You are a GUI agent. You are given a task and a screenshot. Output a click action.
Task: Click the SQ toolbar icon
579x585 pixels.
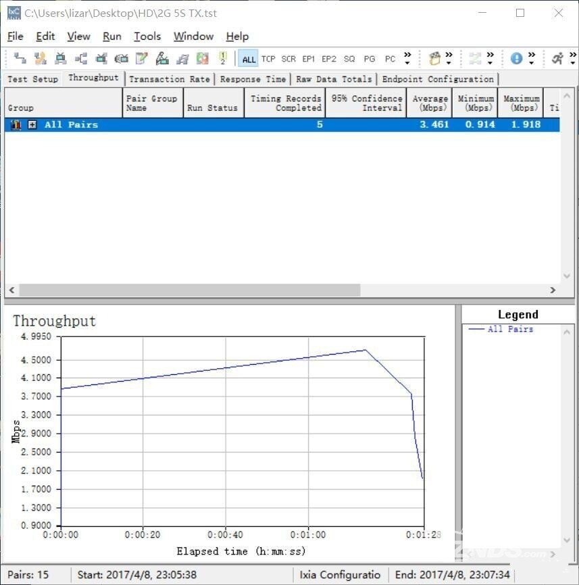pyautogui.click(x=349, y=59)
